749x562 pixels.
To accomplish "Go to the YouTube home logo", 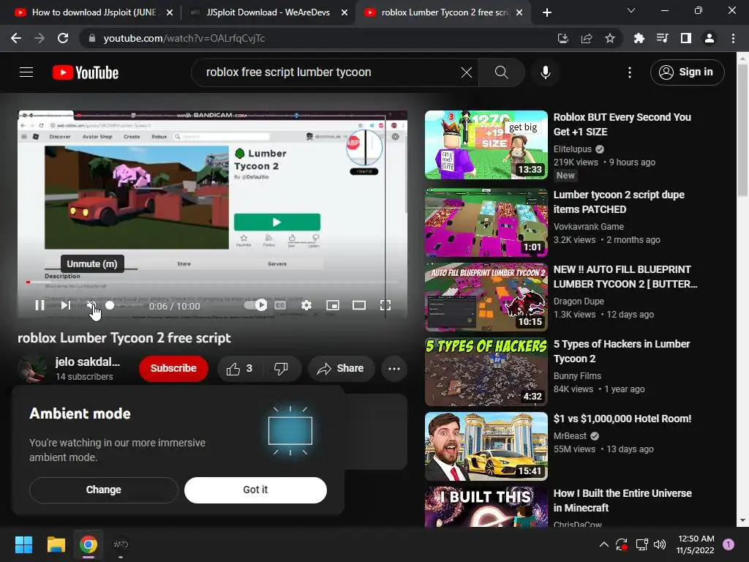I will pos(86,72).
